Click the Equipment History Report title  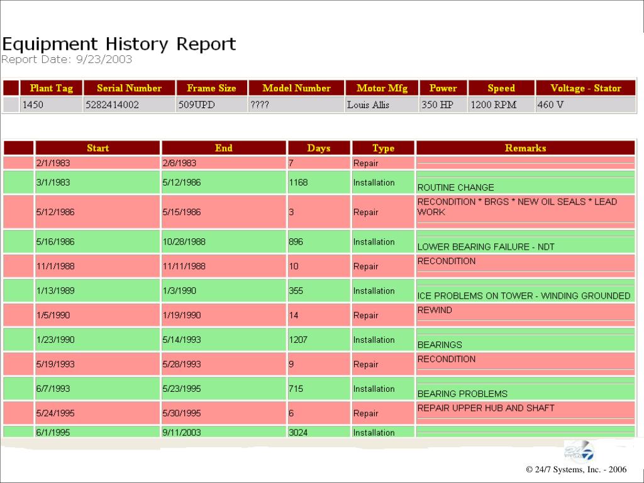click(x=119, y=44)
